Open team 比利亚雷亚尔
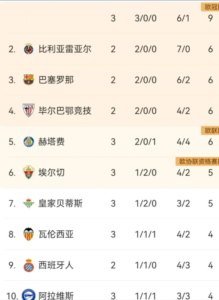Screen dimensions: 219x300 (x=65, y=49)
